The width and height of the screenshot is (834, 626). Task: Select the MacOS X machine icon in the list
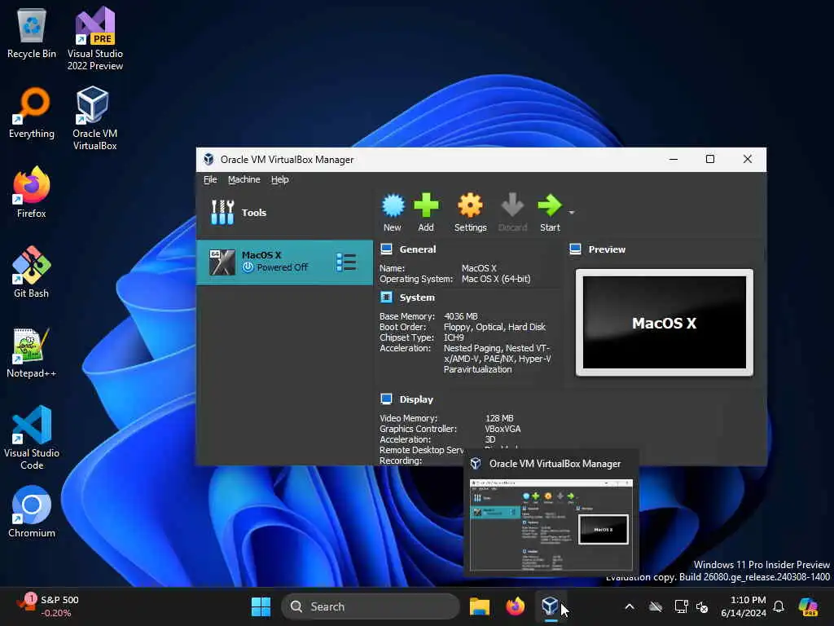(222, 262)
